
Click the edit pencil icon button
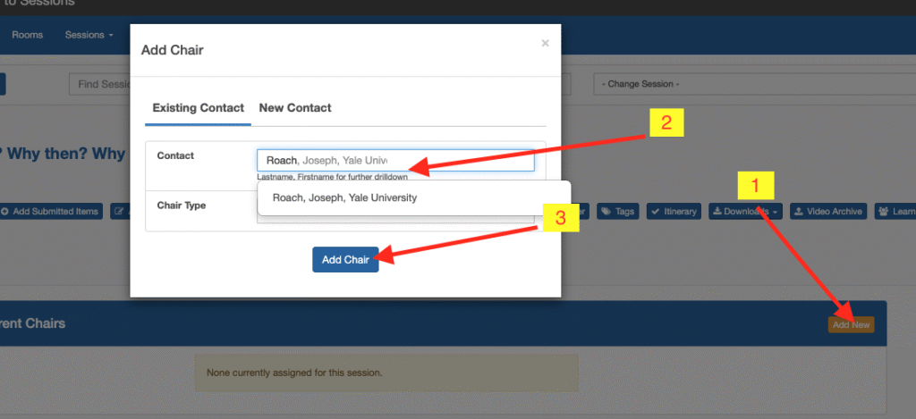pyautogui.click(x=118, y=212)
